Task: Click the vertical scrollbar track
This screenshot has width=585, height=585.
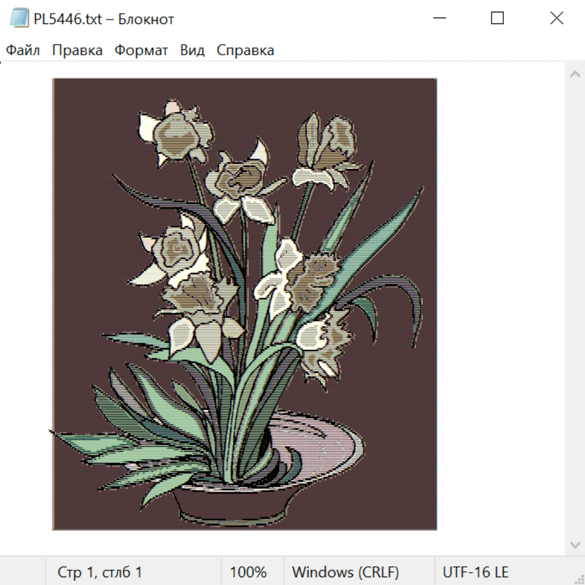Action: point(575,309)
